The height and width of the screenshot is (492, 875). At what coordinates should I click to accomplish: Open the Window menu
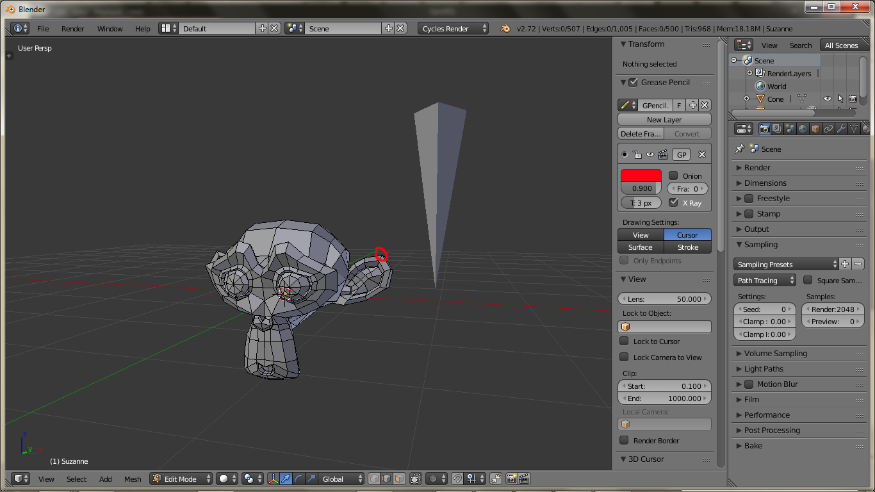click(110, 29)
